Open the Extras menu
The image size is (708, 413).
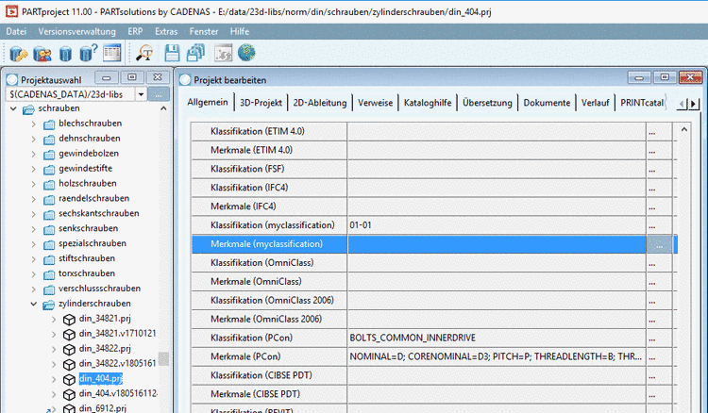tap(166, 31)
